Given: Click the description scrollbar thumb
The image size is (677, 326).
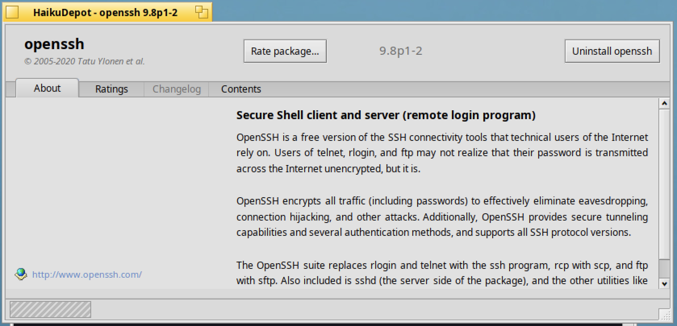Looking at the screenshot, I should coord(664,184).
